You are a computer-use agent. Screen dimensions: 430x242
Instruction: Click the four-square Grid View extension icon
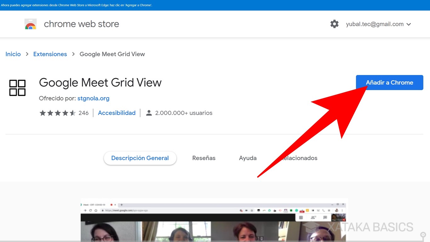point(17,88)
